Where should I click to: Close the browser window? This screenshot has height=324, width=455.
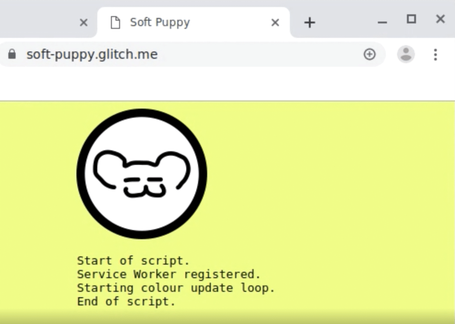440,19
